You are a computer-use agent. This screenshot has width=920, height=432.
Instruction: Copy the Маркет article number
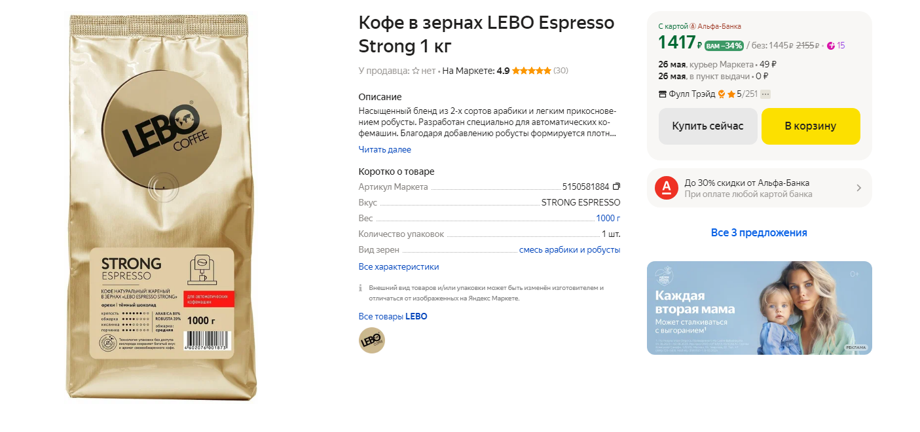(x=616, y=187)
